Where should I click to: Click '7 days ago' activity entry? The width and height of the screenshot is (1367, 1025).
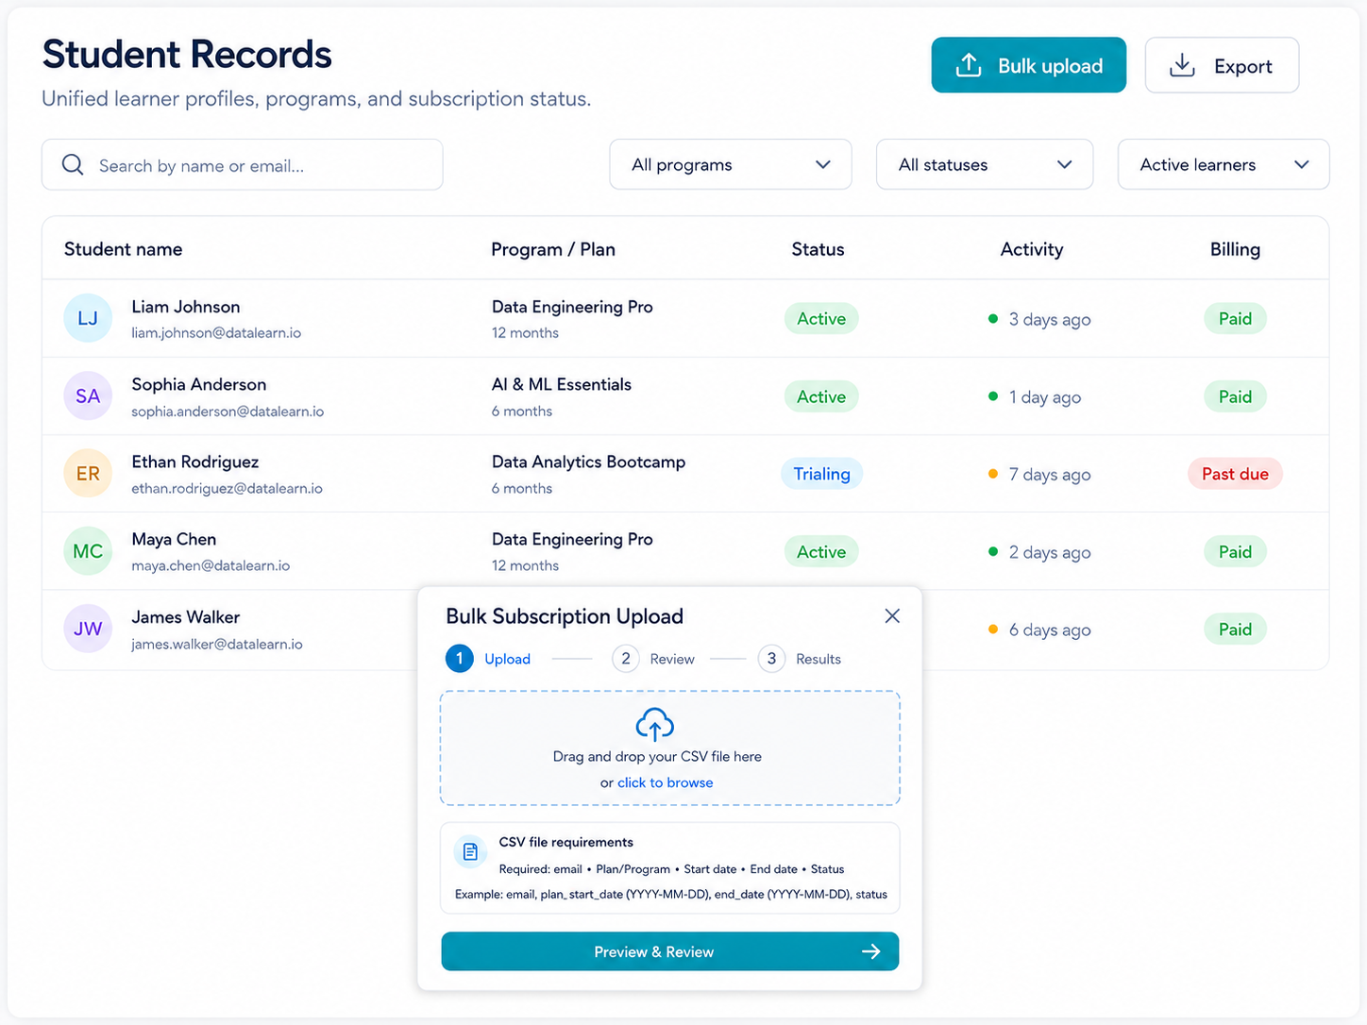(1039, 475)
